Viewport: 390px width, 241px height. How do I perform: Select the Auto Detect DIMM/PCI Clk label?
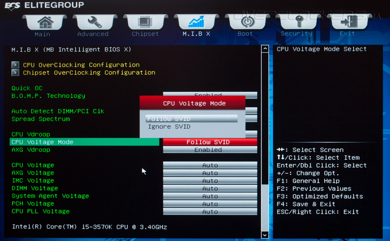(58, 111)
